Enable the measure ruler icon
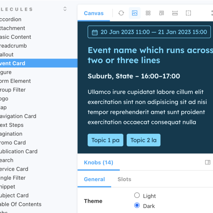213x213 pixels. click(175, 13)
